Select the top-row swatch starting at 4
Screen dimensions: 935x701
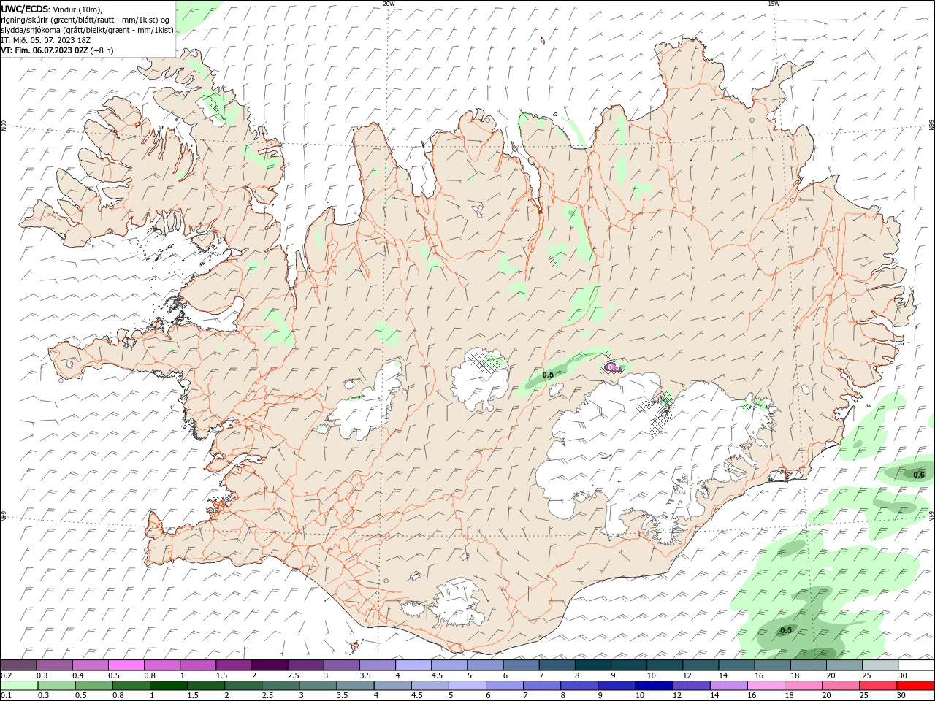pyautogui.click(x=413, y=664)
